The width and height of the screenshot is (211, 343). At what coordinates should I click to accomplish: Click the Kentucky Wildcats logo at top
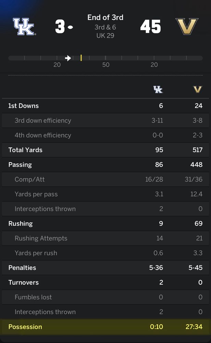[x=23, y=26]
